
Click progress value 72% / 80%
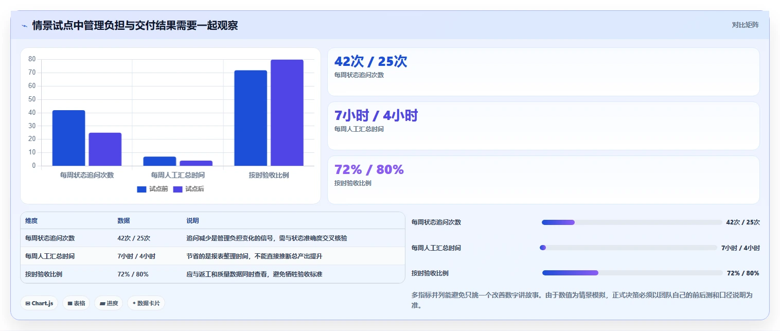click(743, 273)
